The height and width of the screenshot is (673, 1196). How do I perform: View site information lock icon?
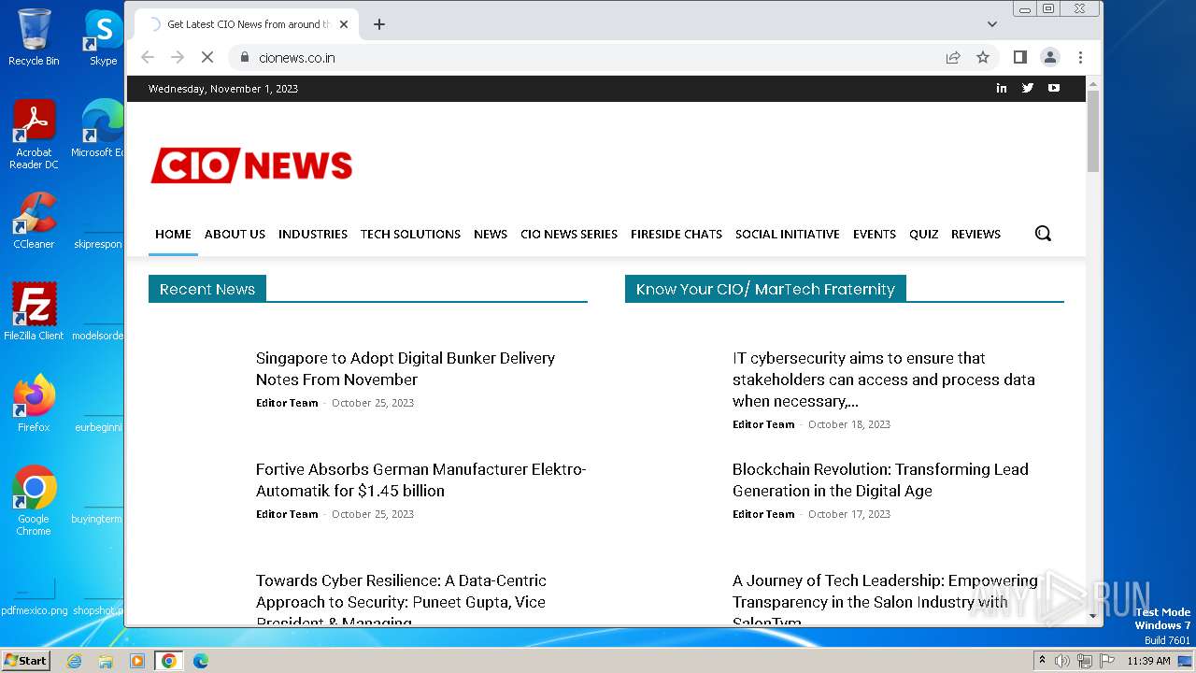[x=245, y=57]
